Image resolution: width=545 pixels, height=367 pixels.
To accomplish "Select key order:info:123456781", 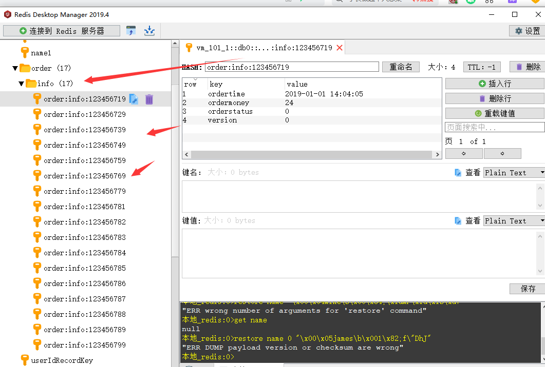I will 84,207.
